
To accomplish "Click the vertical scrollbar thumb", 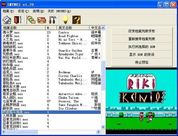I will coord(103,75).
